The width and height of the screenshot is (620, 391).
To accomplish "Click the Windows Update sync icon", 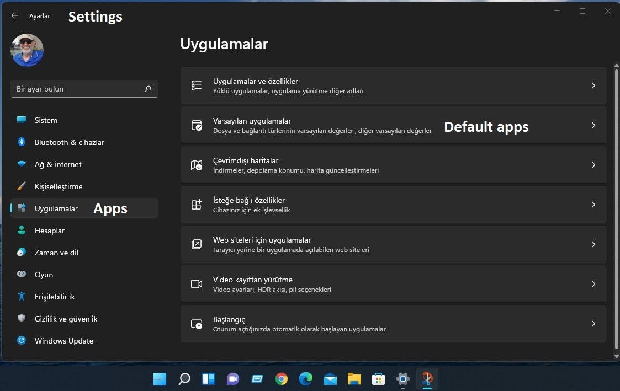I will (x=22, y=340).
